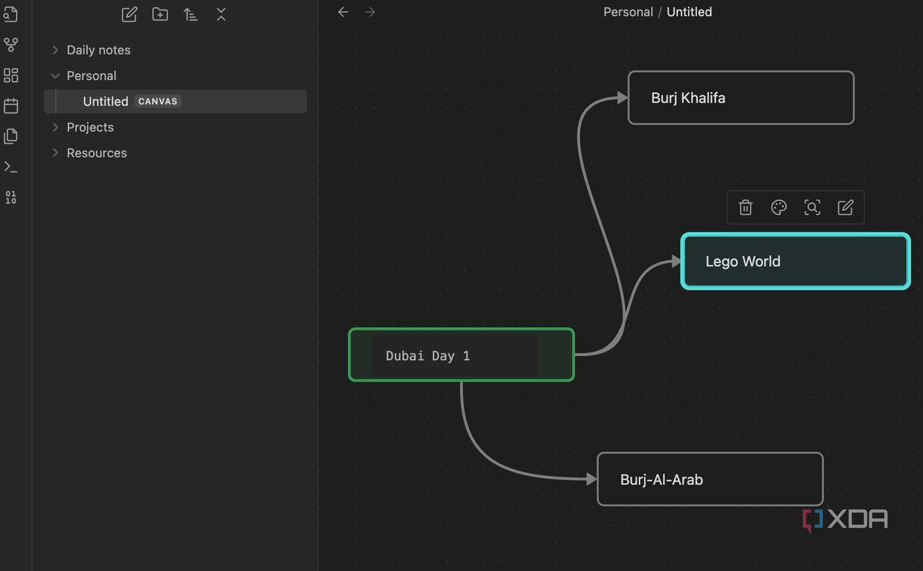Navigate forward with the right arrow
The height and width of the screenshot is (571, 923).
point(370,12)
